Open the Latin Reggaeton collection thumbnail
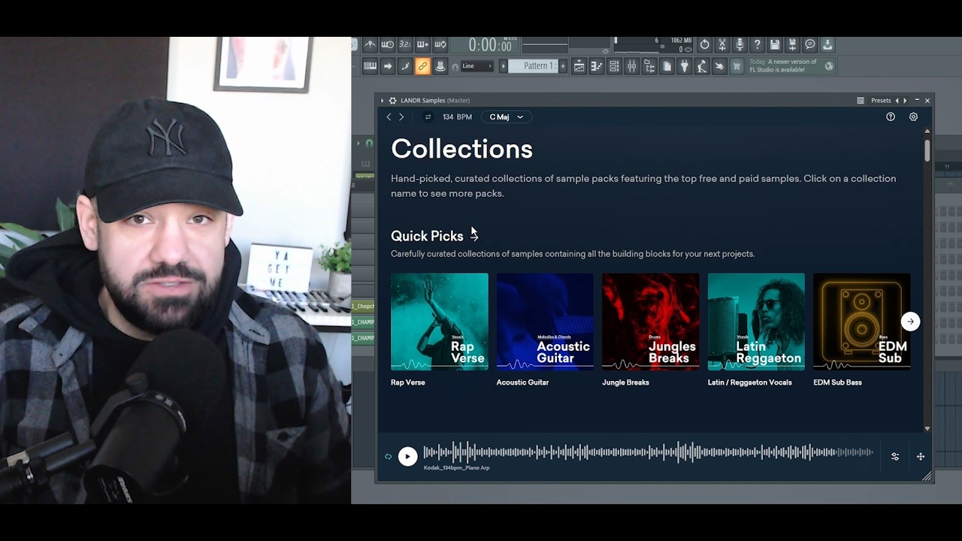 (x=756, y=322)
